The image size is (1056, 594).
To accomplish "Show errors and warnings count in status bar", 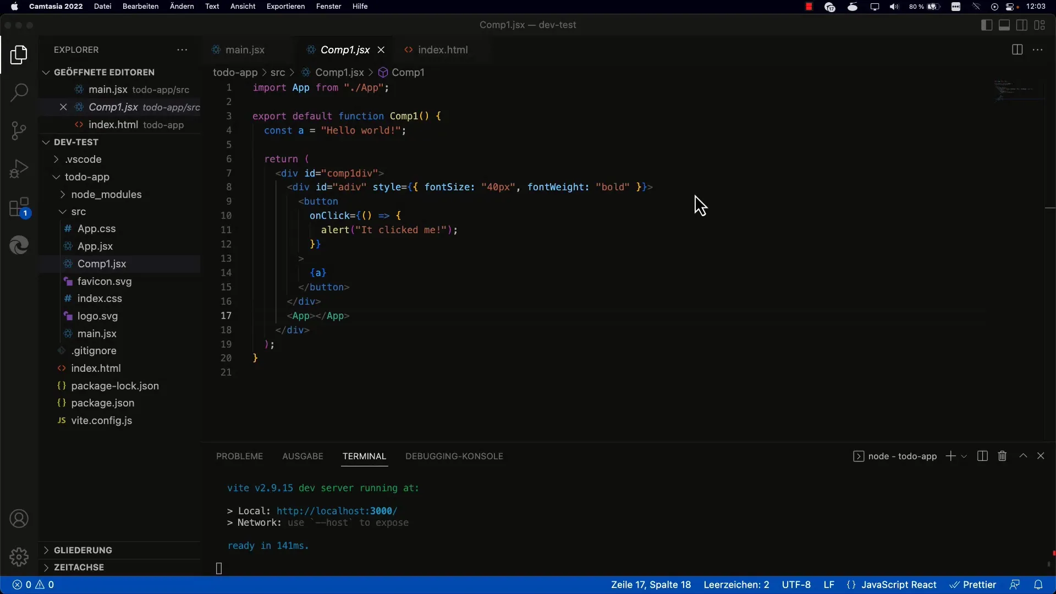I will (33, 585).
